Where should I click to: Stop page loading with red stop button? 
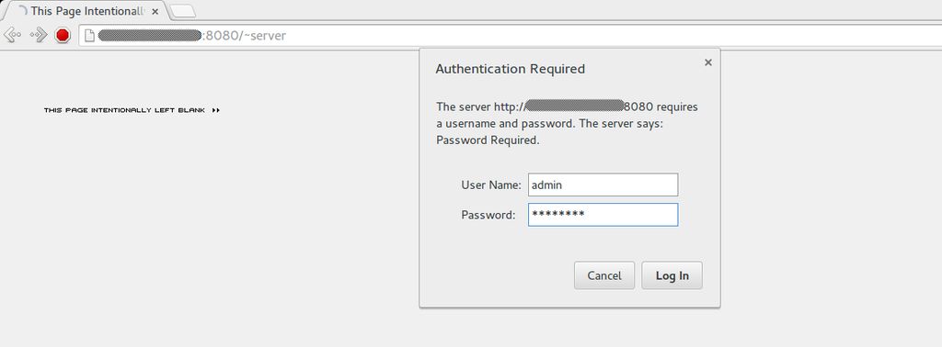(x=63, y=36)
